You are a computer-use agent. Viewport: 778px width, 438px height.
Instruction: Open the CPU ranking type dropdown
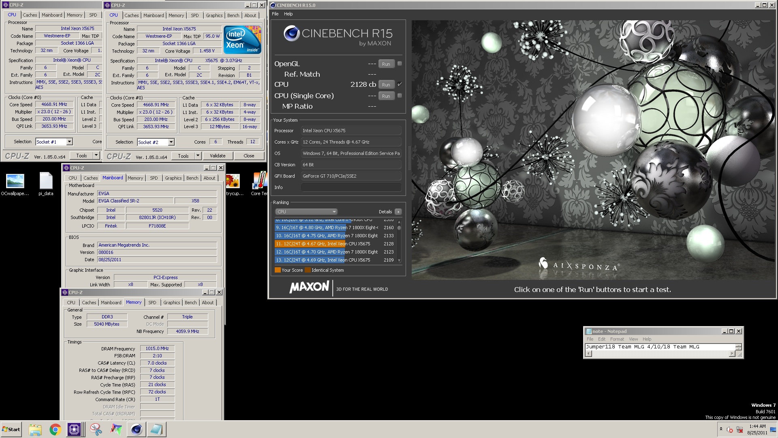click(306, 212)
